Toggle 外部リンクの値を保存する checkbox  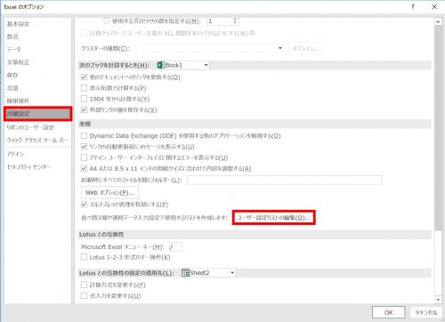click(84, 109)
